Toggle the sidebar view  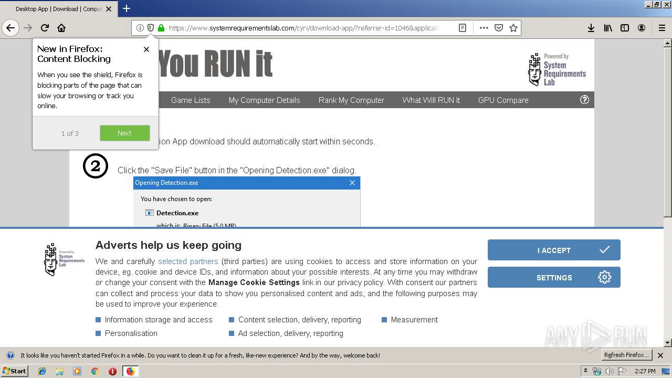coord(625,28)
